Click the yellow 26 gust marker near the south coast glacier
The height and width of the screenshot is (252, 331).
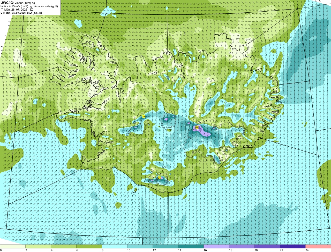point(159,178)
